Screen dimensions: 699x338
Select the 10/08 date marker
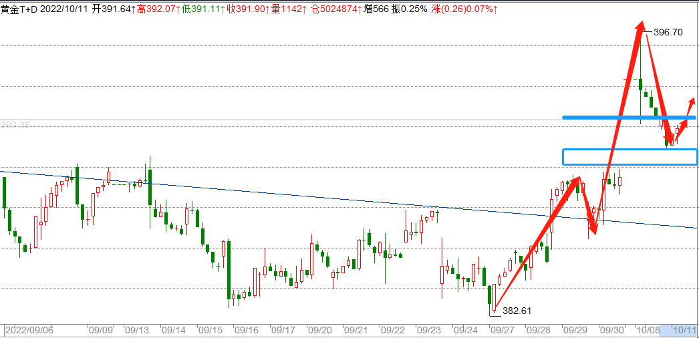click(648, 331)
